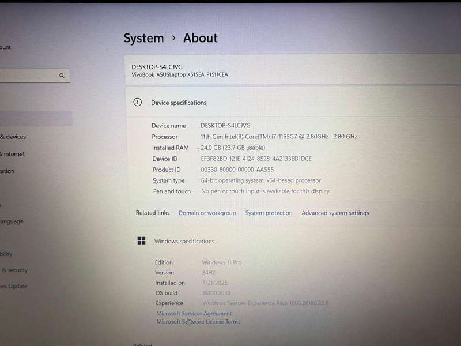The height and width of the screenshot is (346, 461).
Task: Click the Version label
Action: click(x=164, y=273)
